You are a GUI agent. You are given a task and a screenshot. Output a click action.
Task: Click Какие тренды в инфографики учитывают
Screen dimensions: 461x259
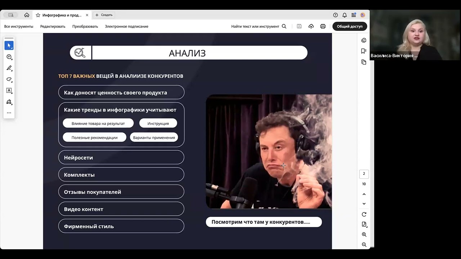tap(120, 110)
